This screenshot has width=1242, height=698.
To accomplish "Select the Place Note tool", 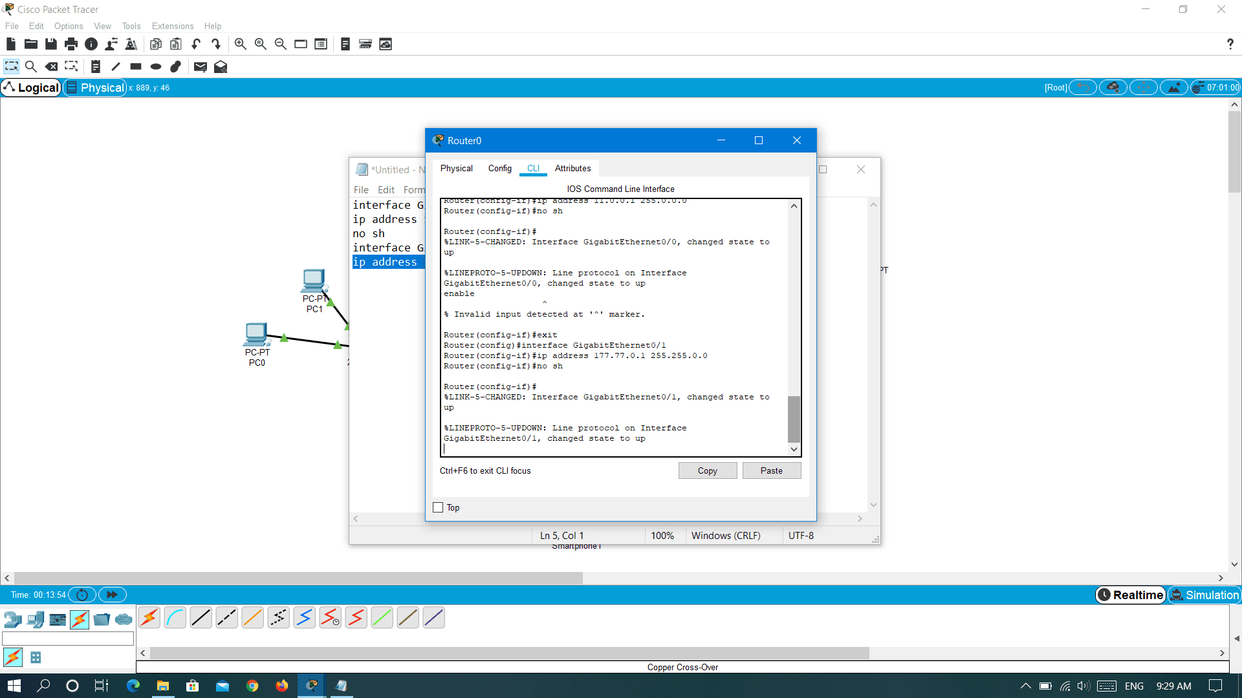I will point(95,67).
